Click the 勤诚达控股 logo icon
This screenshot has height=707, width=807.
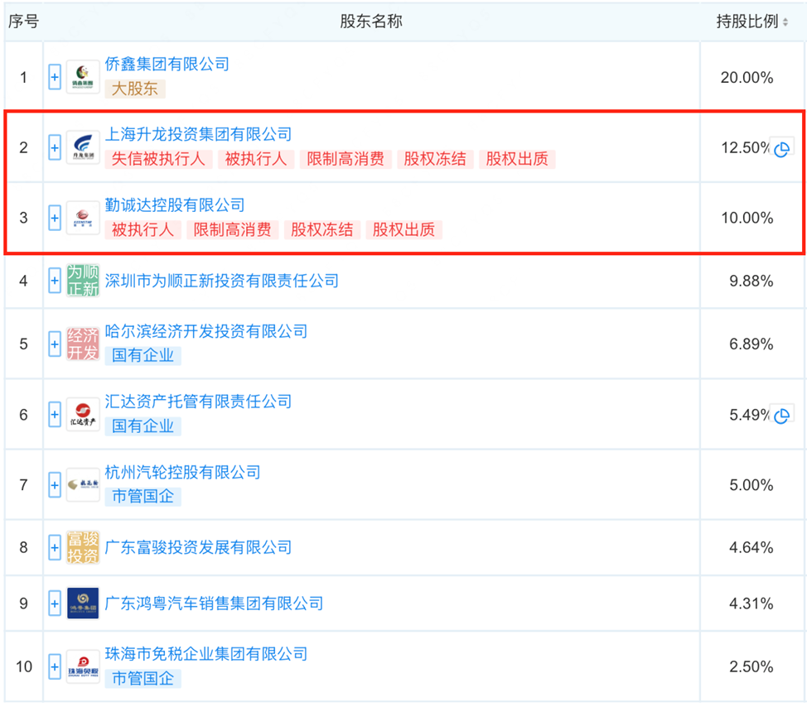click(83, 219)
